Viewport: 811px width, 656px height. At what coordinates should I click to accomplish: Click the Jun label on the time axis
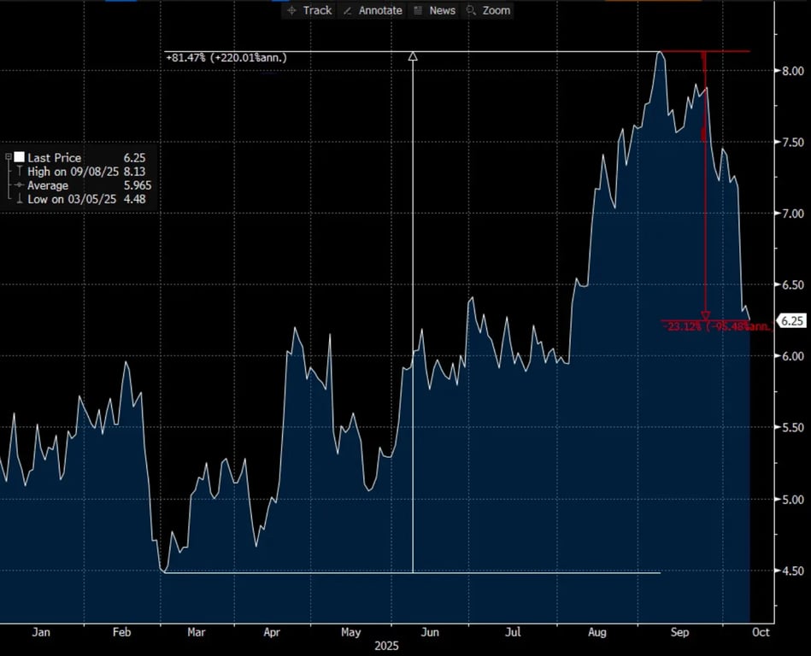[x=430, y=633]
